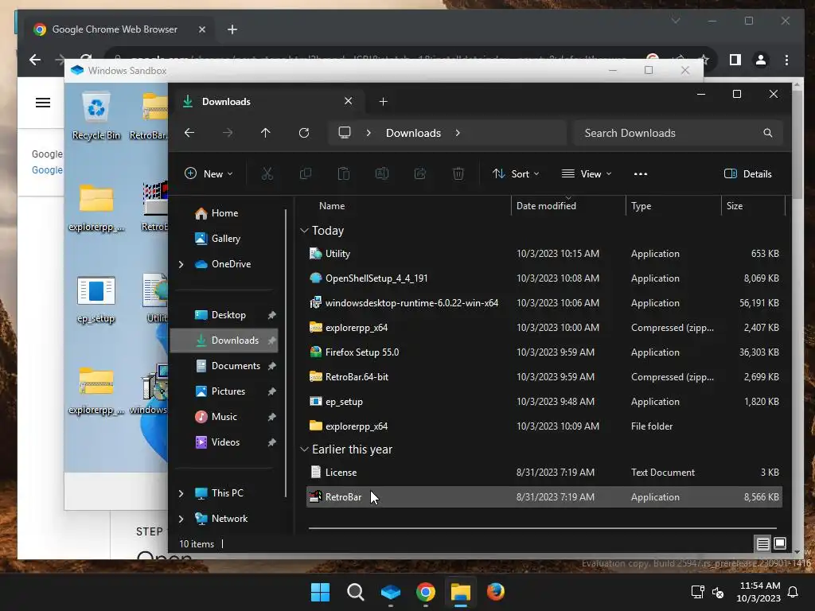
Task: Open Google Chrome from the taskbar
Action: click(426, 592)
